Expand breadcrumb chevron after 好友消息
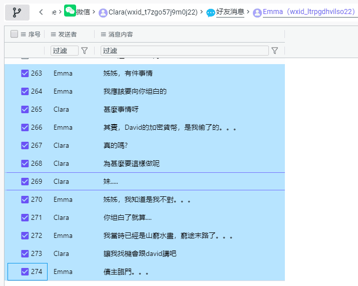Screen dimensions: 358x286 248,12
